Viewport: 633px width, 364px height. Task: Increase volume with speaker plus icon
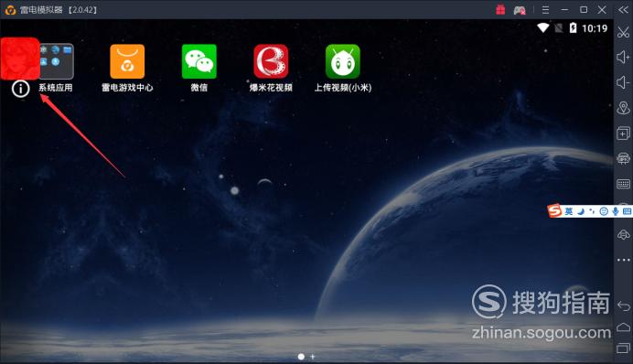tap(623, 58)
